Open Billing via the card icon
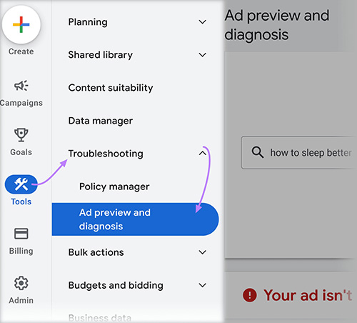The height and width of the screenshot is (323, 357). point(21,234)
